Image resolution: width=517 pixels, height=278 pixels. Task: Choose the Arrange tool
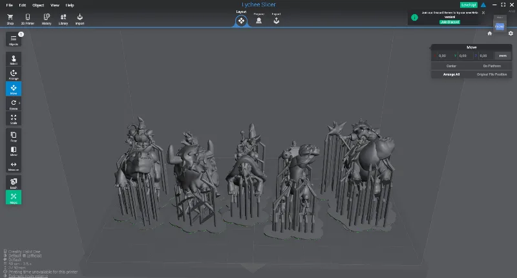(x=14, y=74)
